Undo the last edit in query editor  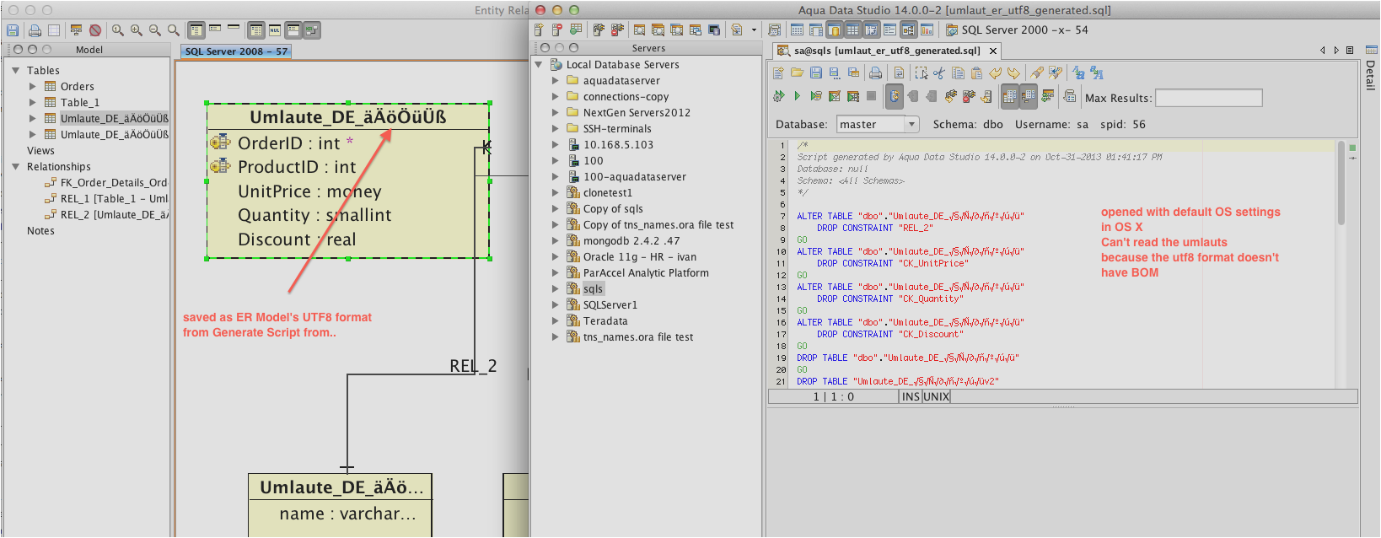coord(995,73)
